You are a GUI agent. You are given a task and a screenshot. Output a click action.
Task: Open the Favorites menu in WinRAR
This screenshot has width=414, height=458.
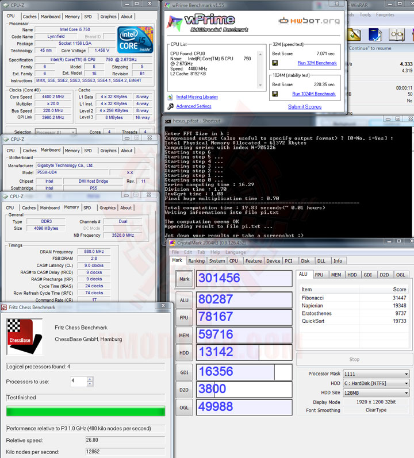tap(385, 14)
